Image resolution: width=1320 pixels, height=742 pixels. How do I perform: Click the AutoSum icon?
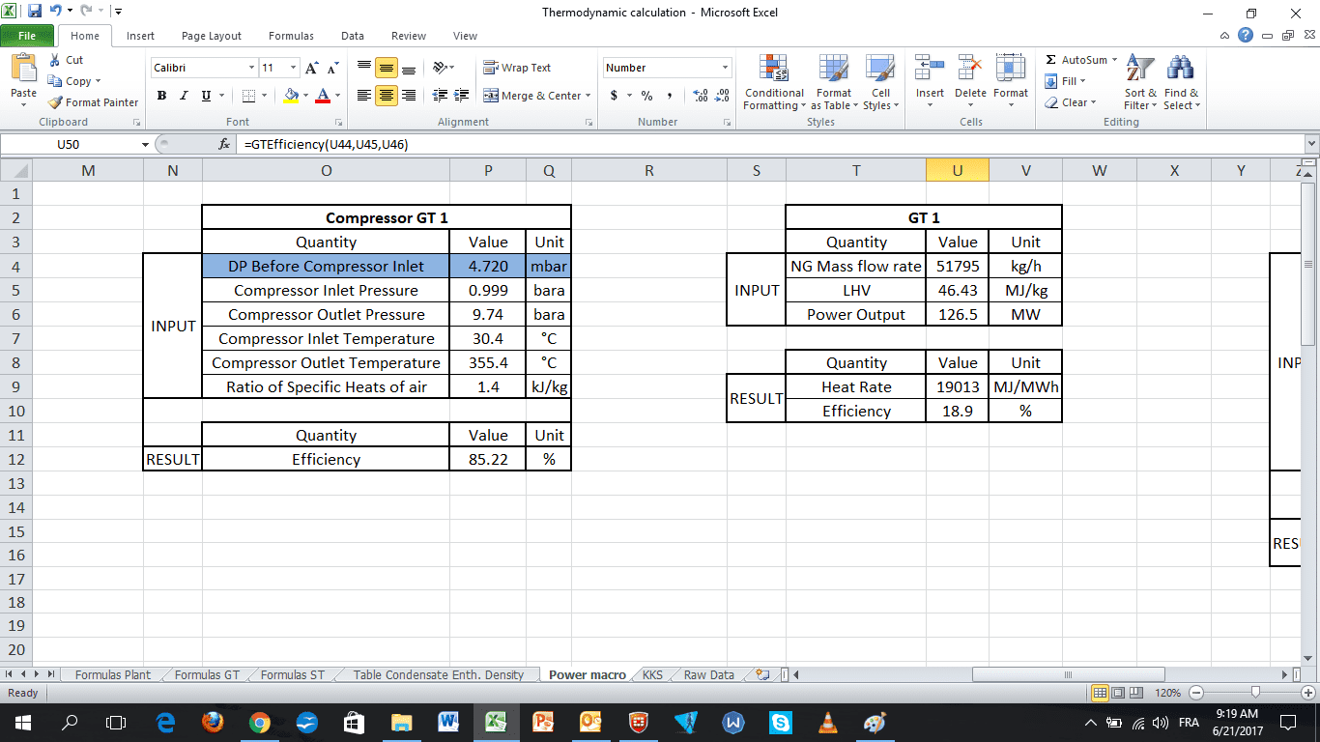(1051, 60)
